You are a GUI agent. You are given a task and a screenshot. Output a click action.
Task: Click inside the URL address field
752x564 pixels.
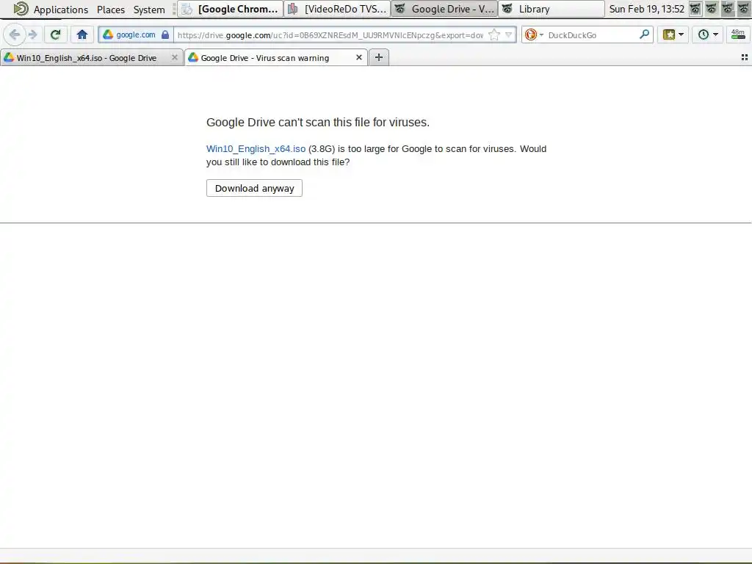click(331, 35)
